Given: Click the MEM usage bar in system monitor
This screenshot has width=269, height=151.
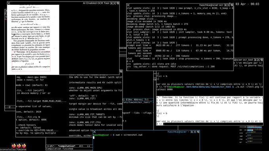Looking at the screenshot, I should coord(254,130).
